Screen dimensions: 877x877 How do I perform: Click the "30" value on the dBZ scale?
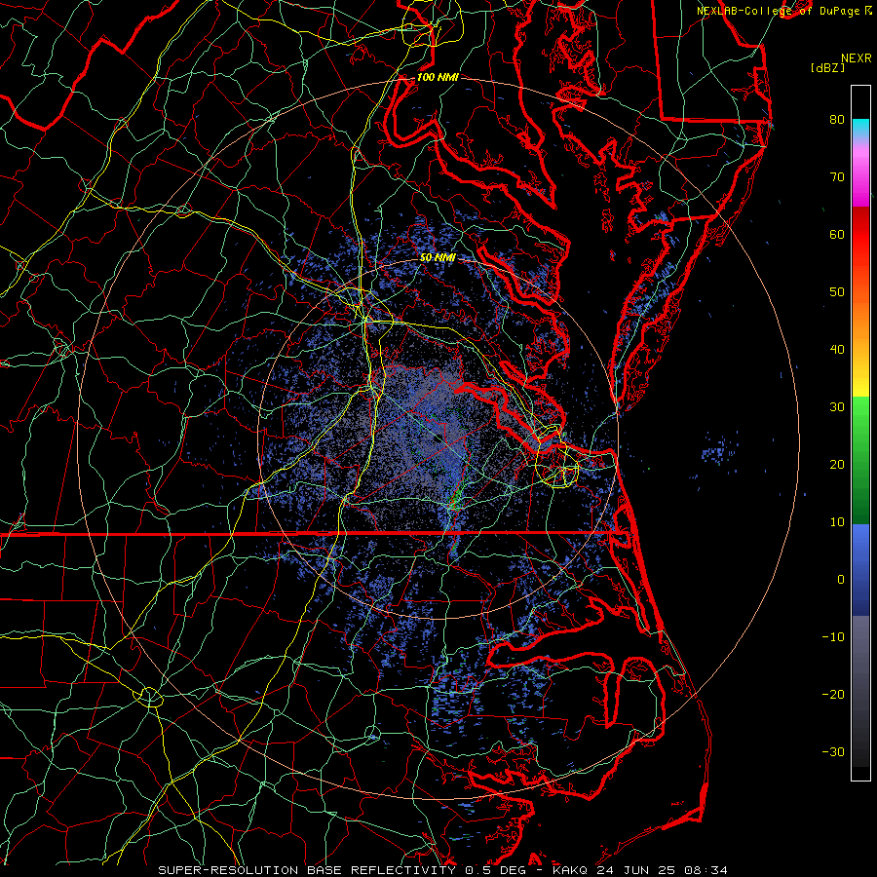tap(837, 407)
